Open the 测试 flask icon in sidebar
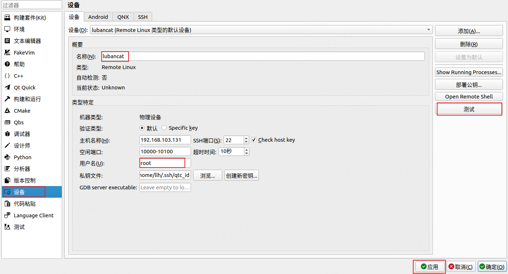This screenshot has width=508, height=274. 7,227
